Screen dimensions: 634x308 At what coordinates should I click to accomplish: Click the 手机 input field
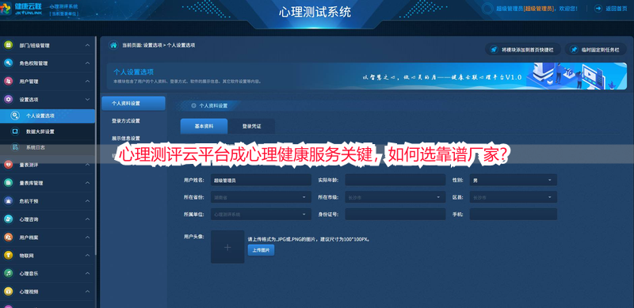[x=513, y=215]
